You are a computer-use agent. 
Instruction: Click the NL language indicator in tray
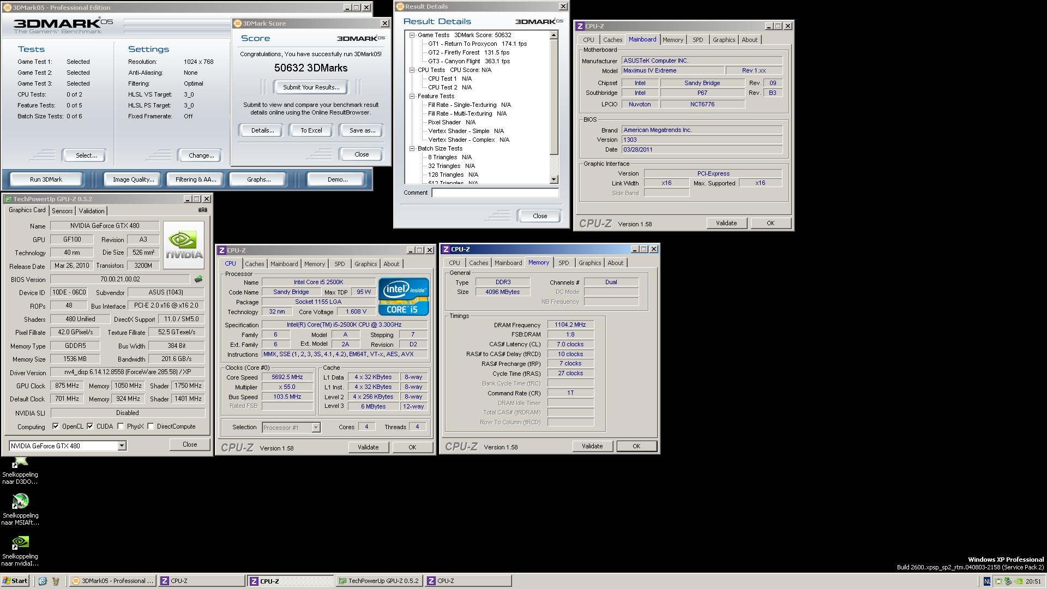pyautogui.click(x=986, y=581)
